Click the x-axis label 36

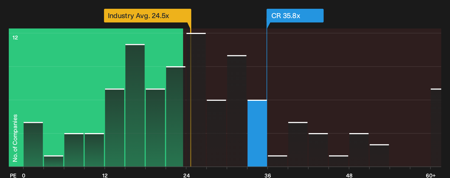pos(268,175)
